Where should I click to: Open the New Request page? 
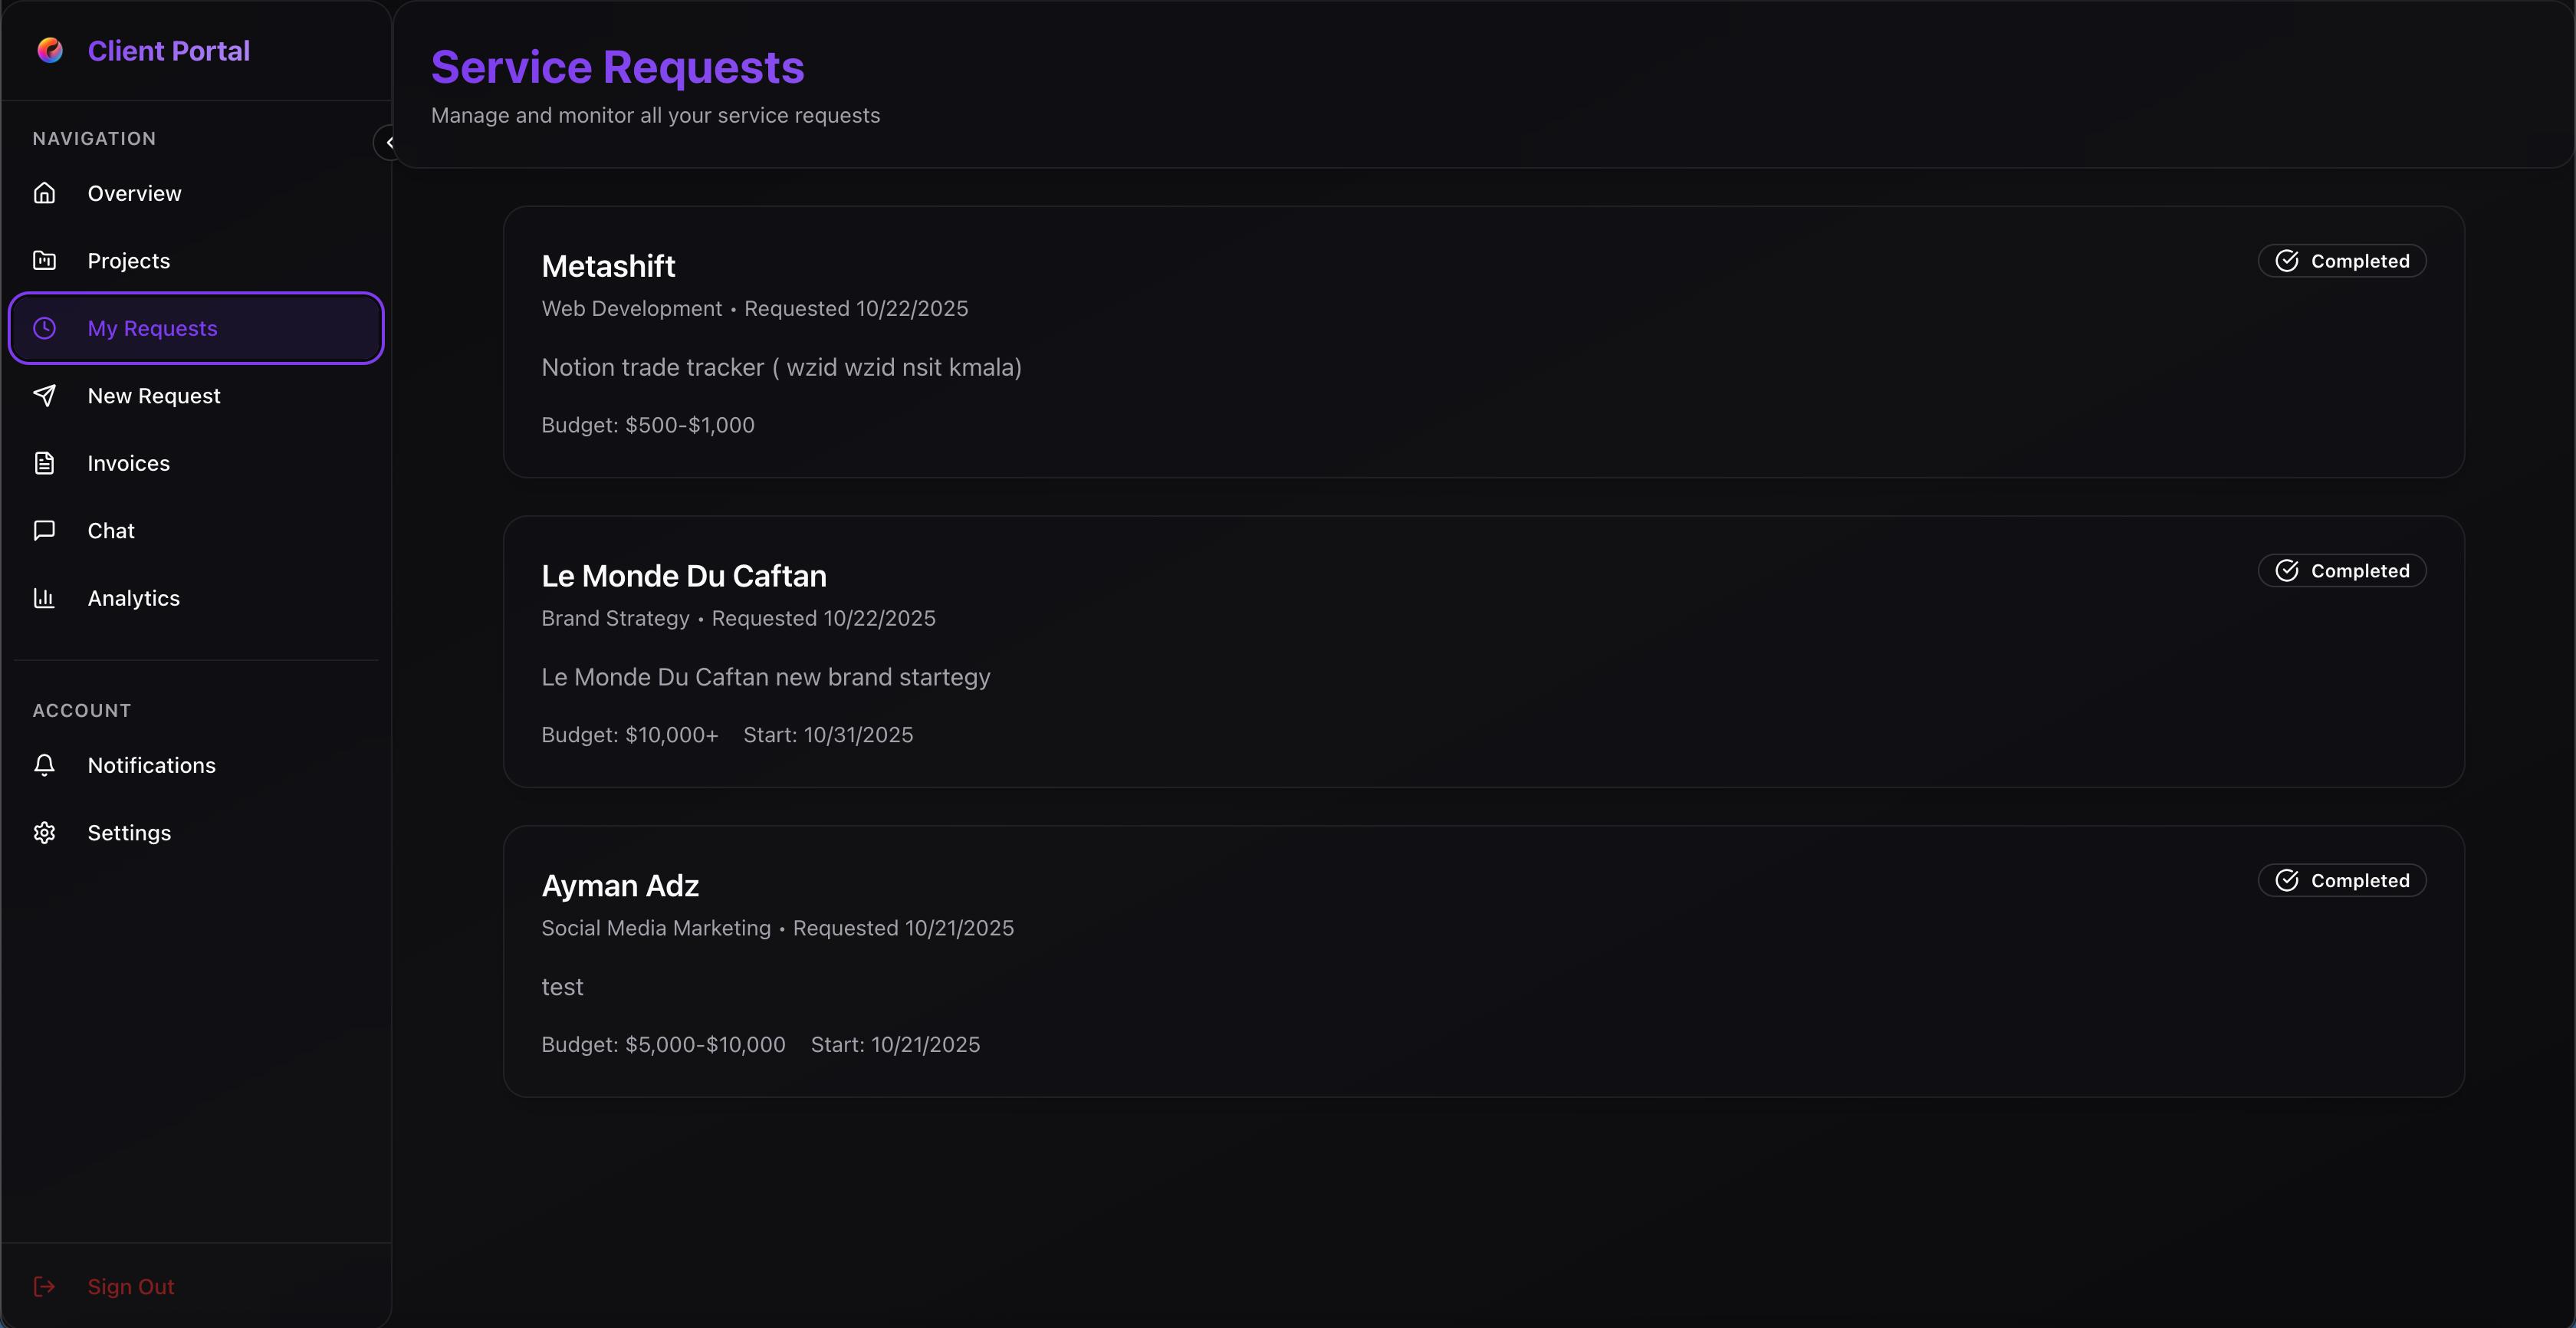point(154,395)
